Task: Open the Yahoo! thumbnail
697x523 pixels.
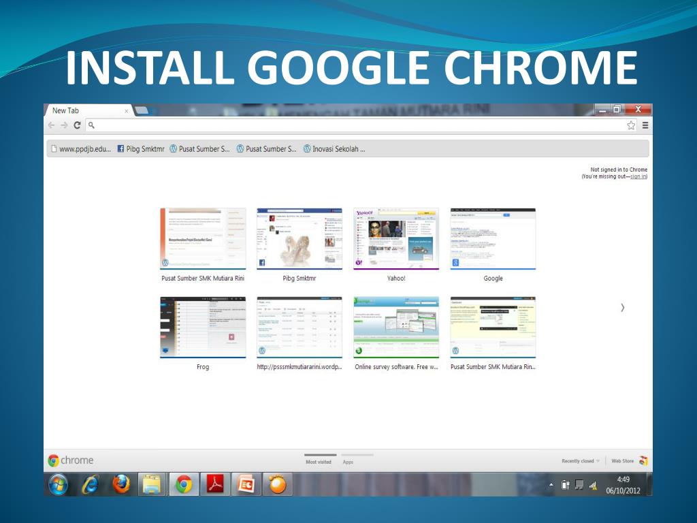Action: click(x=396, y=239)
